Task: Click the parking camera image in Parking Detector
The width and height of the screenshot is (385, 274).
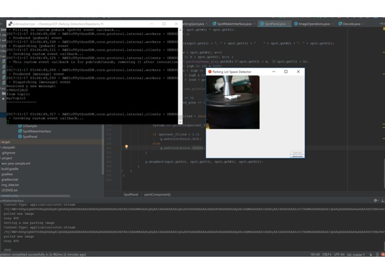Action: coord(233,102)
